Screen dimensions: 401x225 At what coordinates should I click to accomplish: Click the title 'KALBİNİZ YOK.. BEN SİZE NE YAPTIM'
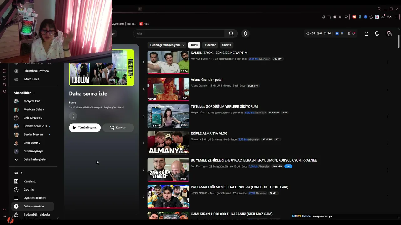(x=219, y=53)
